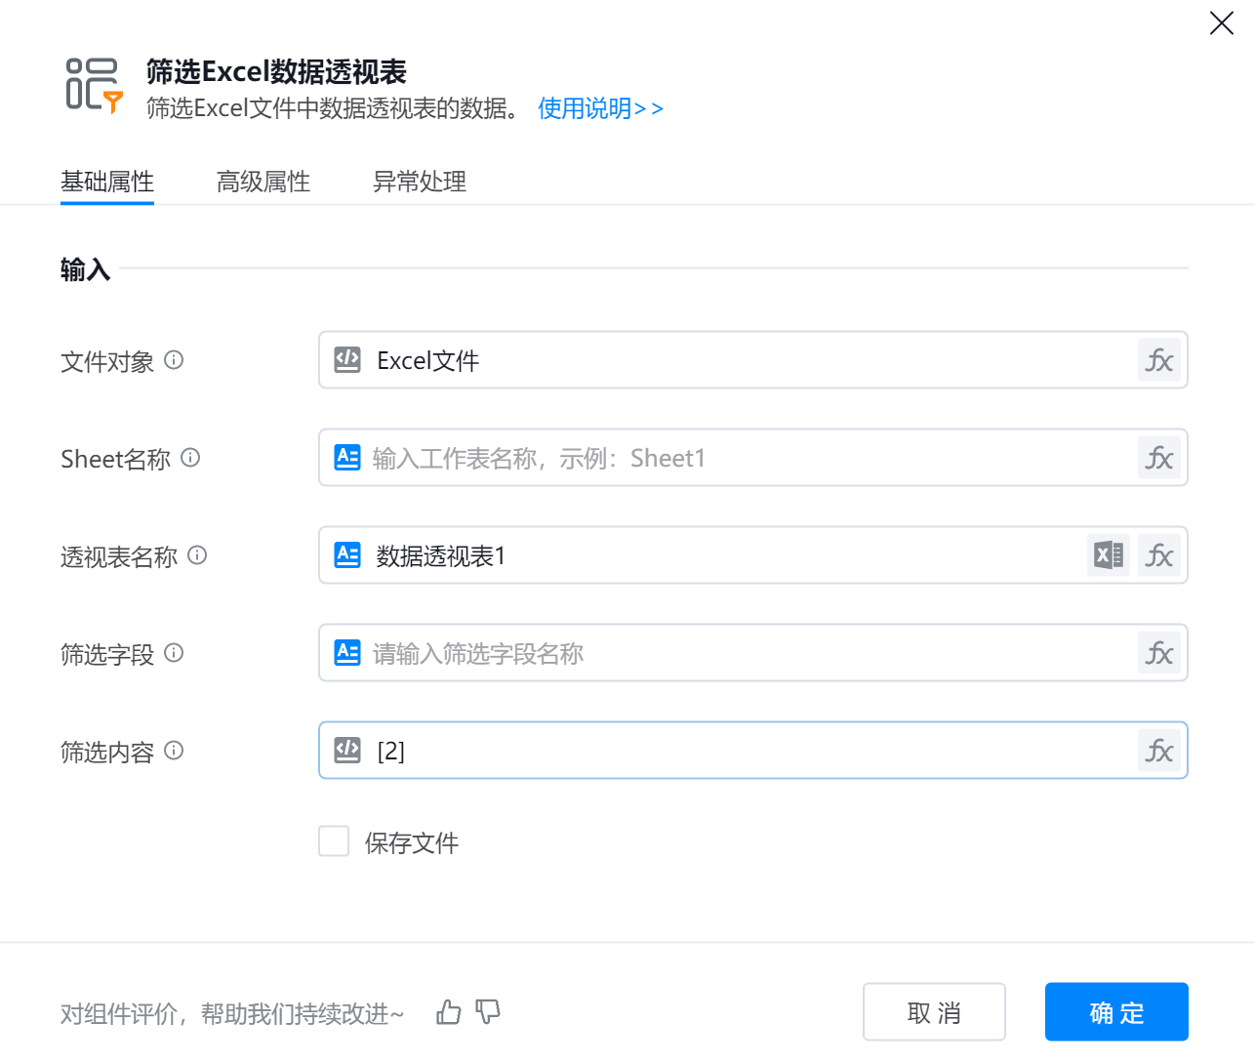This screenshot has width=1255, height=1063.
Task: Click the fx button in 文件对象 field
Action: [x=1158, y=360]
